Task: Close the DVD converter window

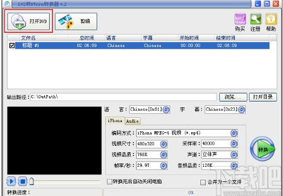Action: 276,3
